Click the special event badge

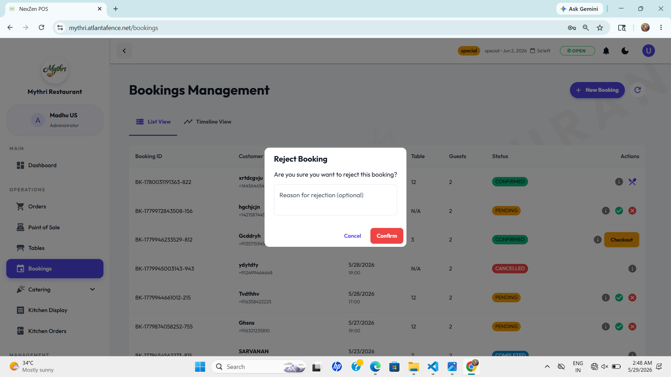[x=469, y=51]
